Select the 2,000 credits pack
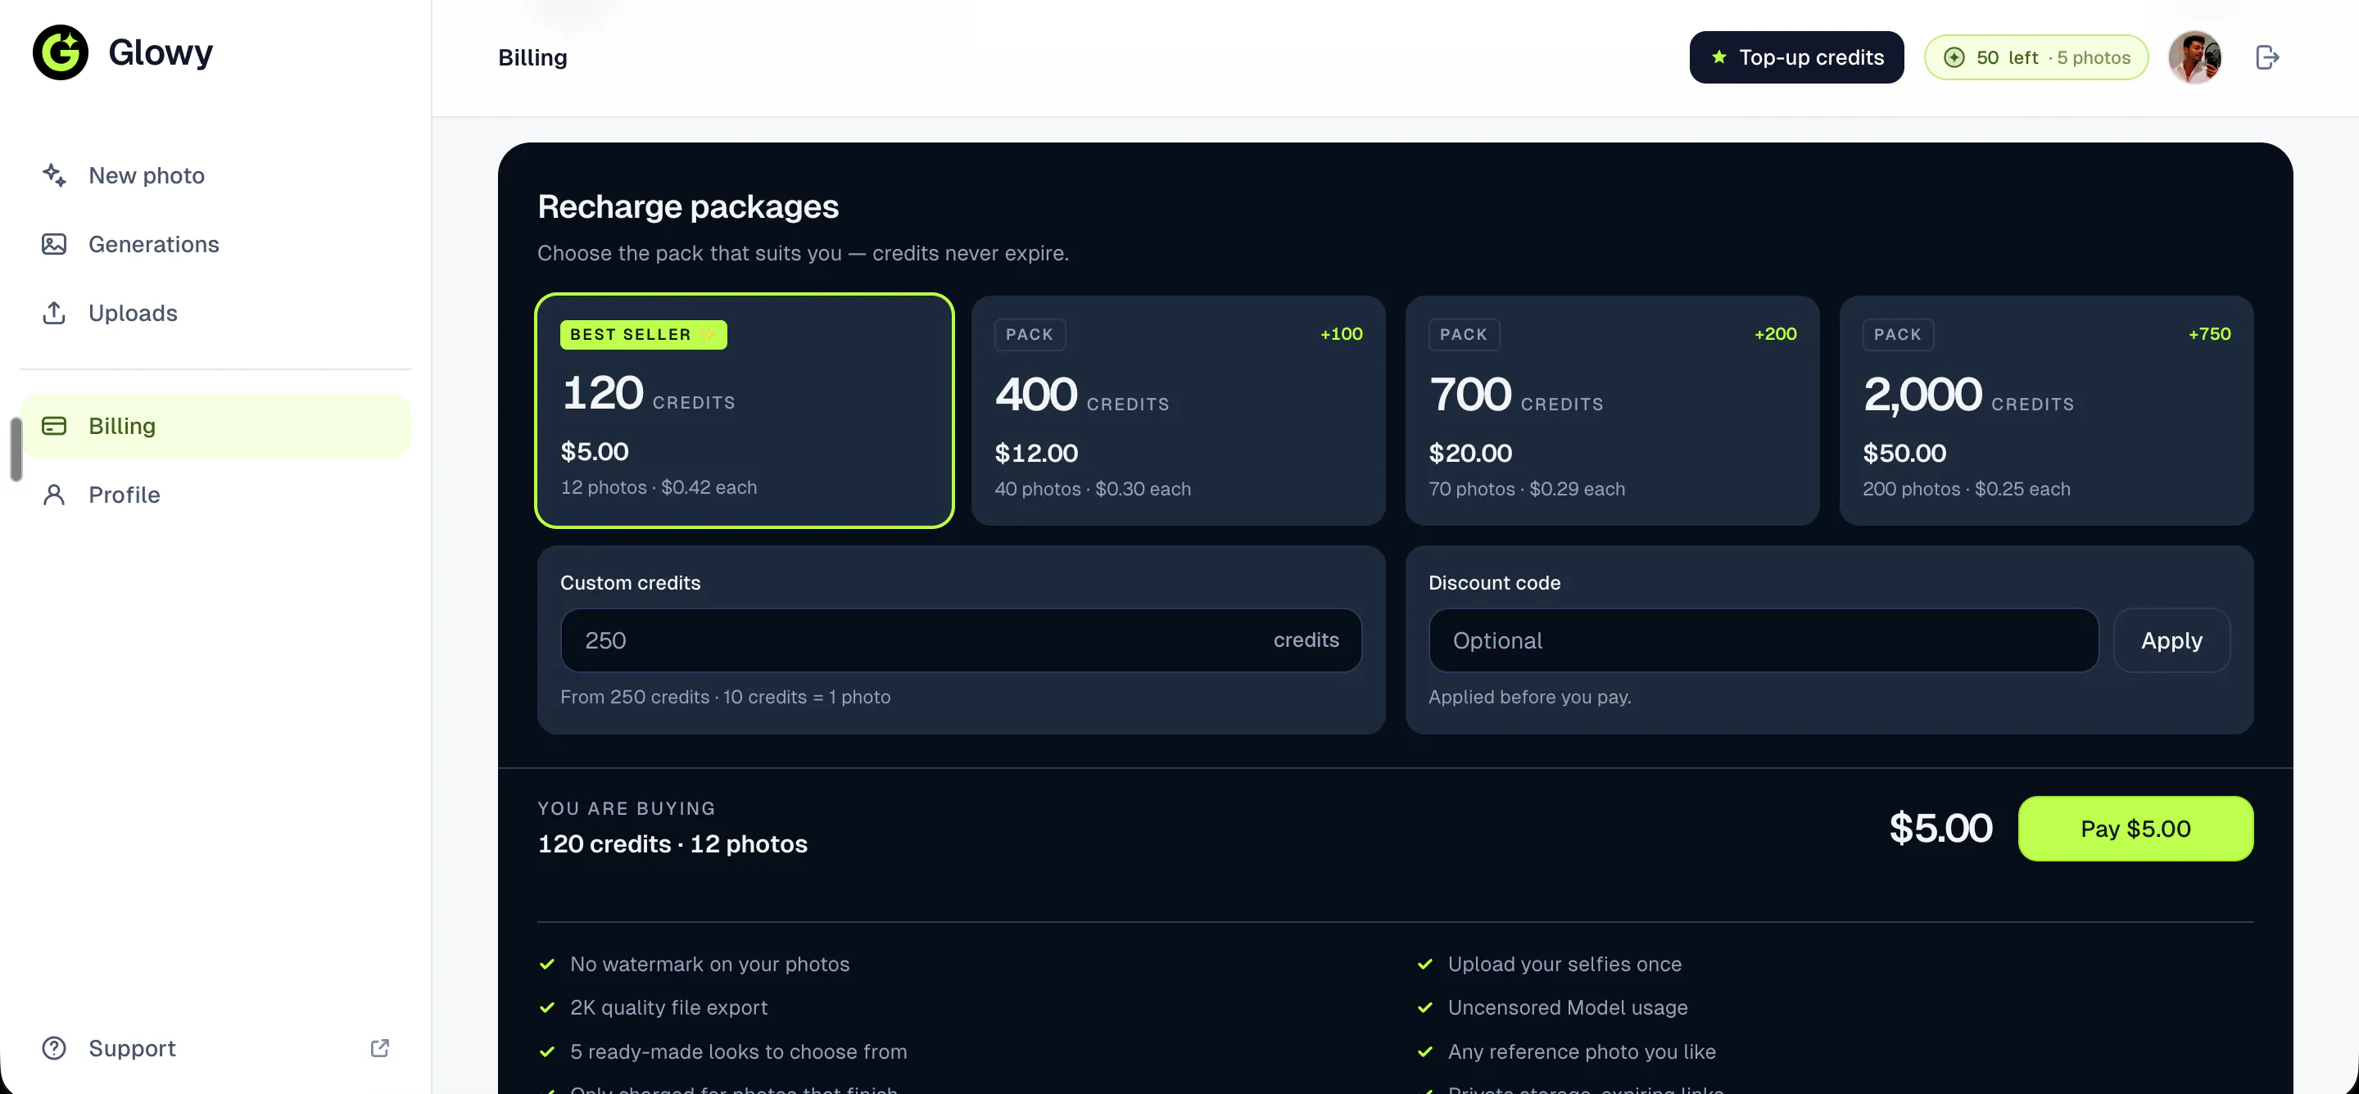Viewport: 2359px width, 1094px height. [2046, 410]
